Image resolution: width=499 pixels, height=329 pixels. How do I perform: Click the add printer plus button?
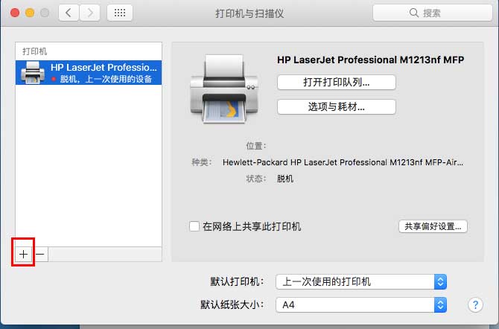pos(23,254)
